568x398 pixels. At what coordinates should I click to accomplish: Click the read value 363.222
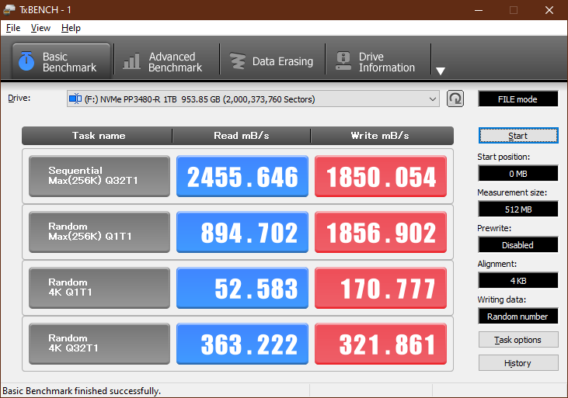[242, 344]
